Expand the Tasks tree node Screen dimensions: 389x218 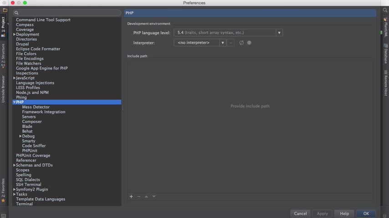click(14, 194)
